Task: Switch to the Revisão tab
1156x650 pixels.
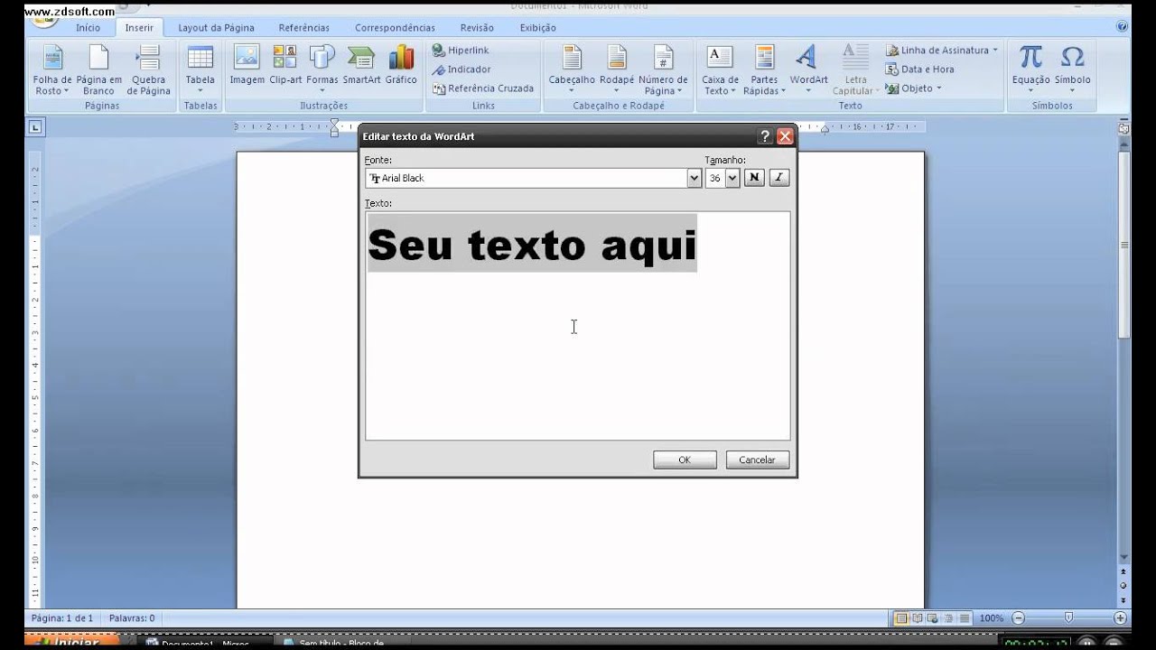Action: tap(477, 28)
